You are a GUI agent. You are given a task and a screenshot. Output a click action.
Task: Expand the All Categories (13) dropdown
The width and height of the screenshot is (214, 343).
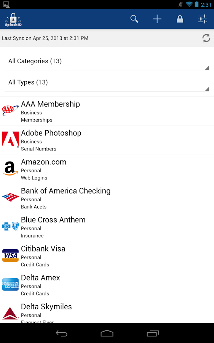[x=107, y=61]
